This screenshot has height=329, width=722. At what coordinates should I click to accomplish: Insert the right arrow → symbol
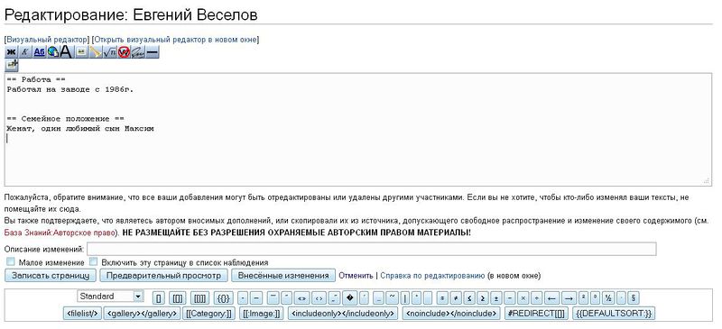(569, 298)
